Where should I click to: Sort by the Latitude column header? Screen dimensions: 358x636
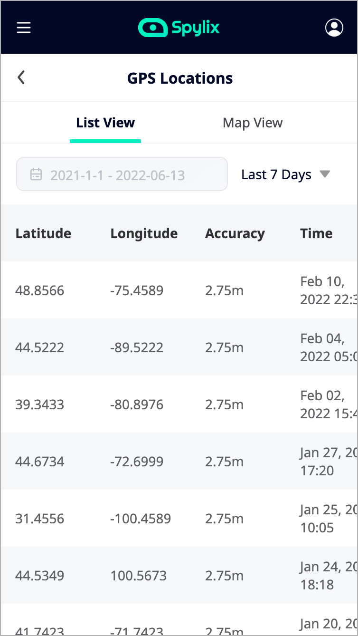43,233
